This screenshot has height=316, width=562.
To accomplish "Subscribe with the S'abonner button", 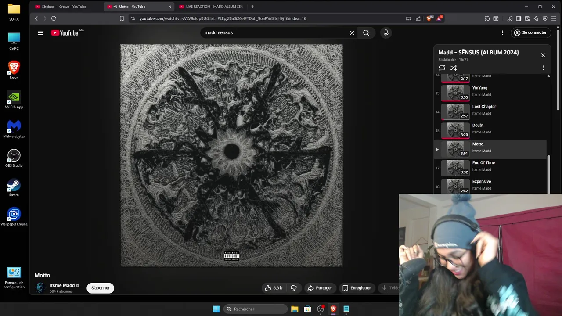I will click(101, 288).
